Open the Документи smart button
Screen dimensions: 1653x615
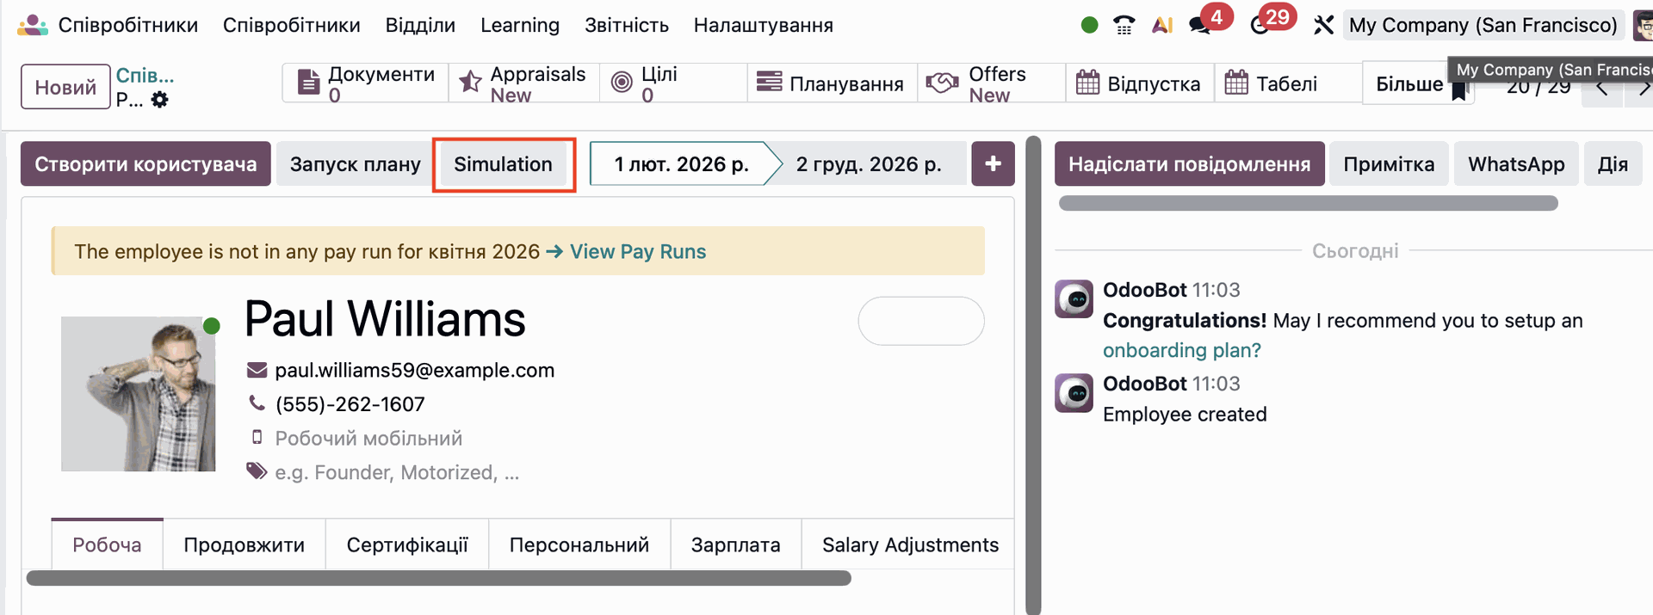366,83
